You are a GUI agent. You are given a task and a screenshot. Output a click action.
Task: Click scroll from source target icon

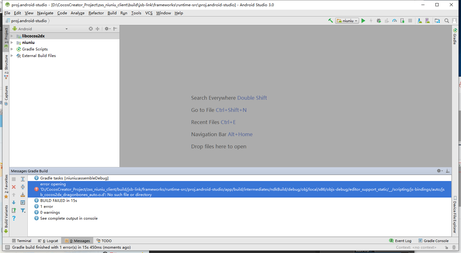pyautogui.click(x=91, y=29)
